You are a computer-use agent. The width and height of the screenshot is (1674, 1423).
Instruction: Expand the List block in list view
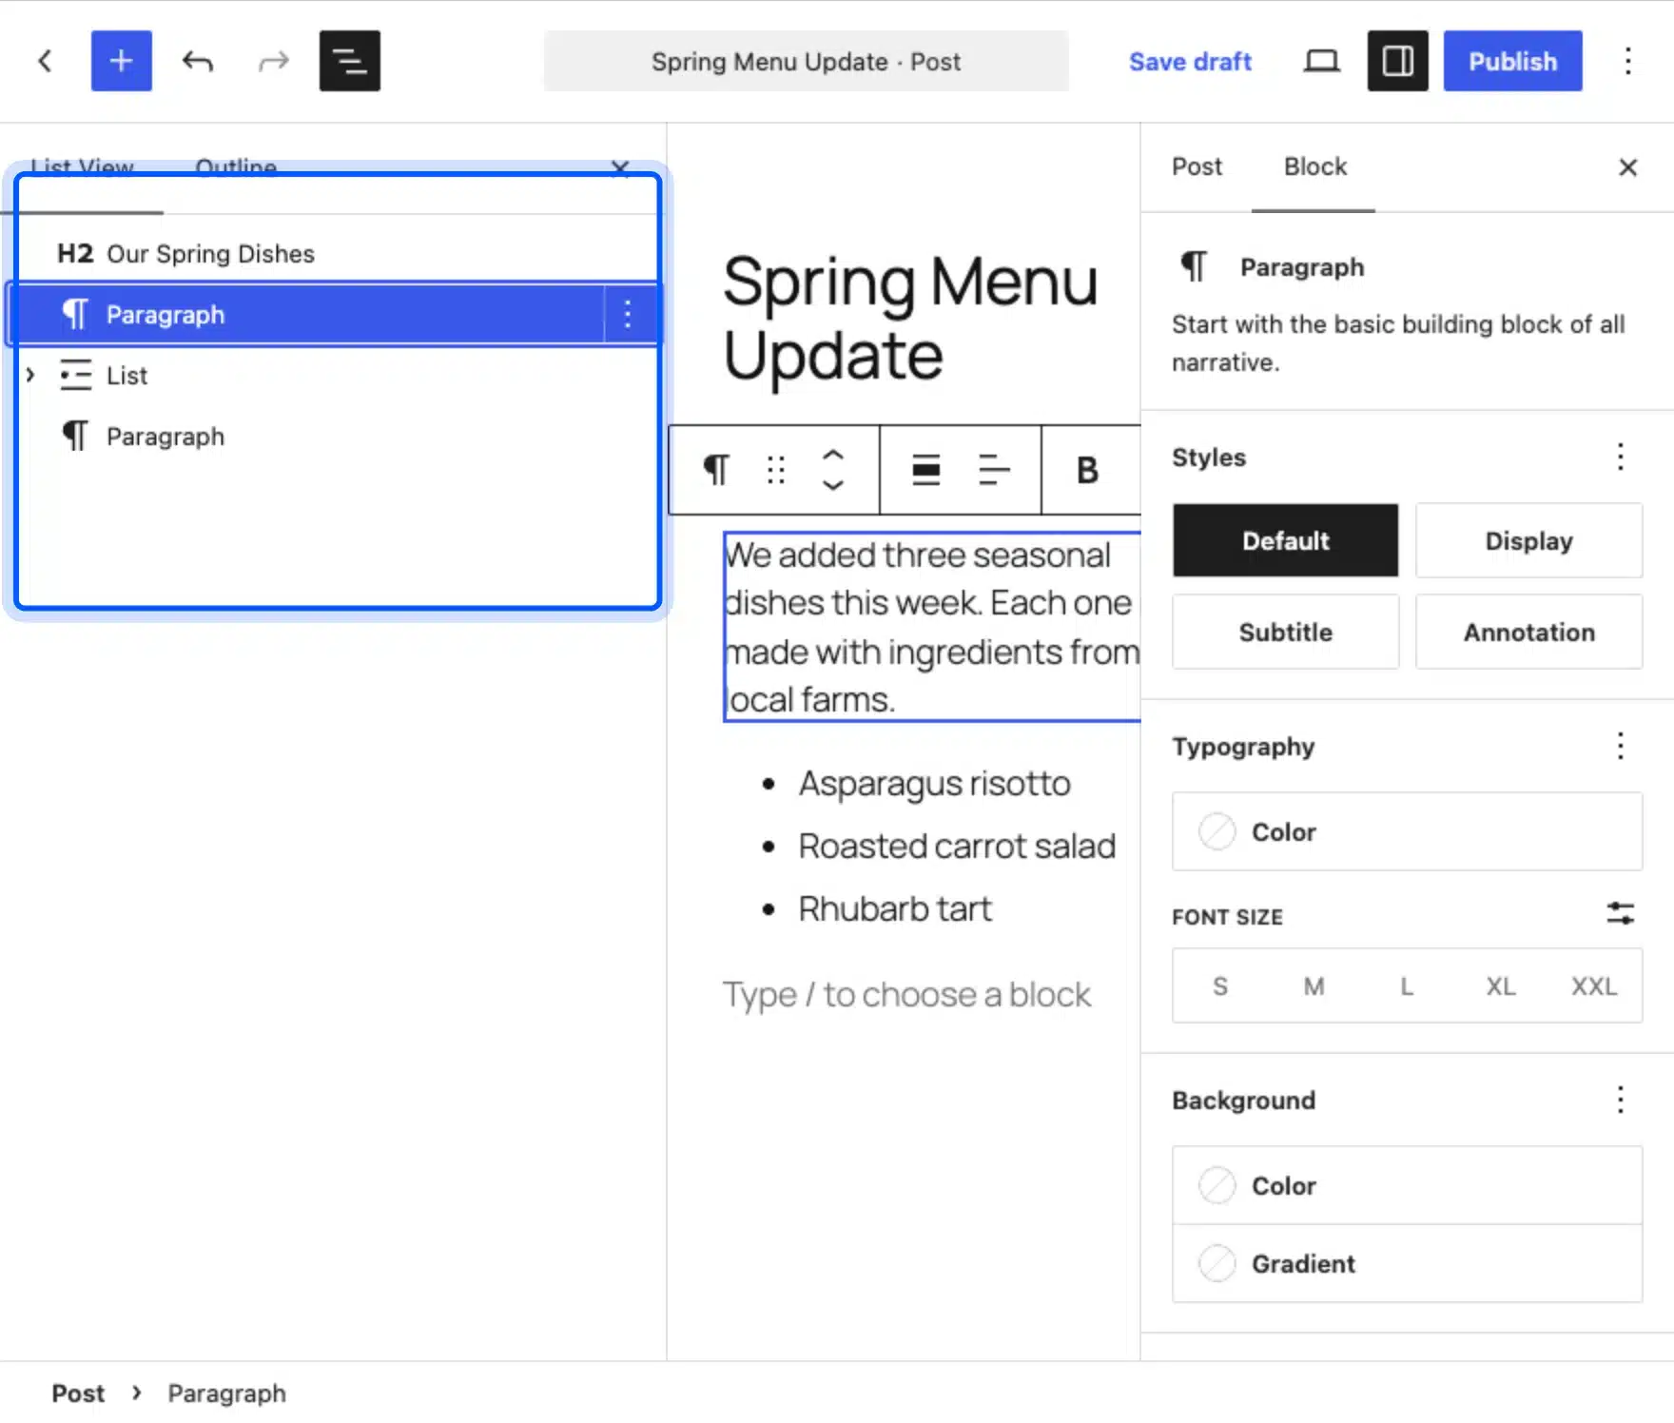30,375
